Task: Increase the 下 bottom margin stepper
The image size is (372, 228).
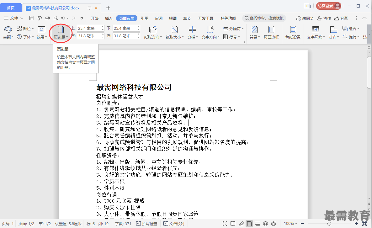Action: coord(138,27)
